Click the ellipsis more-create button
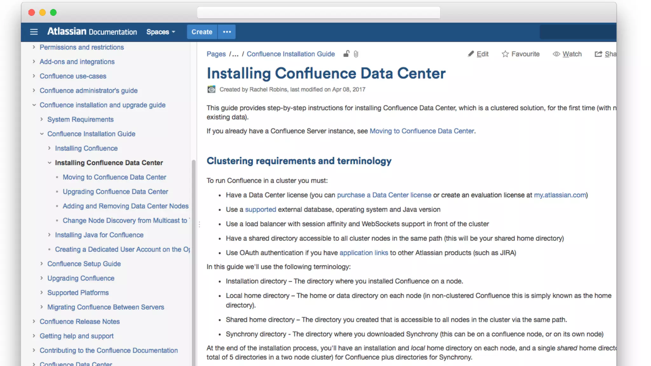This screenshot has width=651, height=366. pos(227,32)
